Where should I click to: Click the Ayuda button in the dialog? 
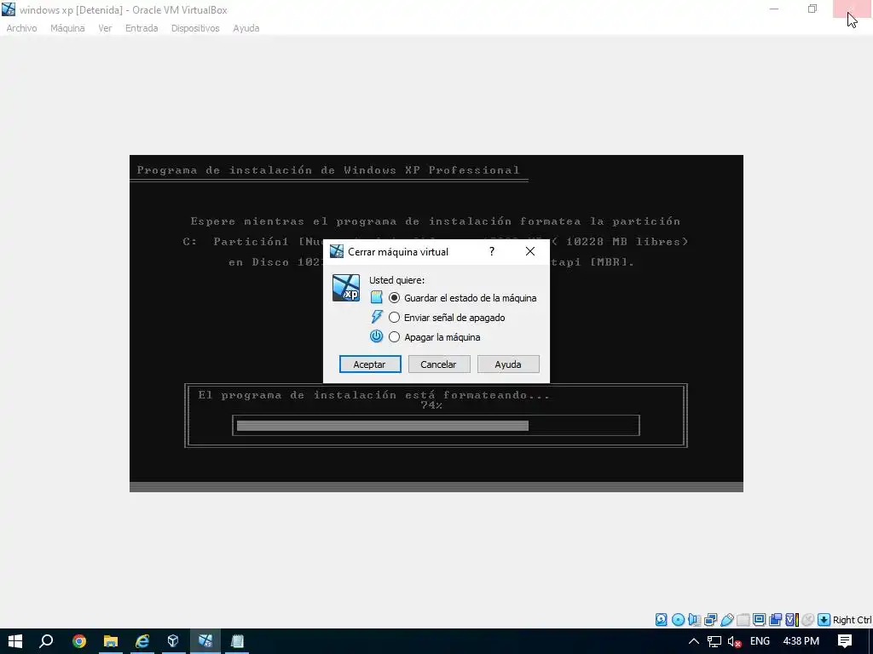click(508, 364)
